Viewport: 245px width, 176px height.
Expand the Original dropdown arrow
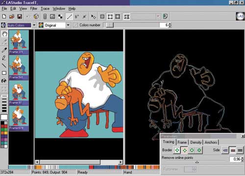(68, 25)
